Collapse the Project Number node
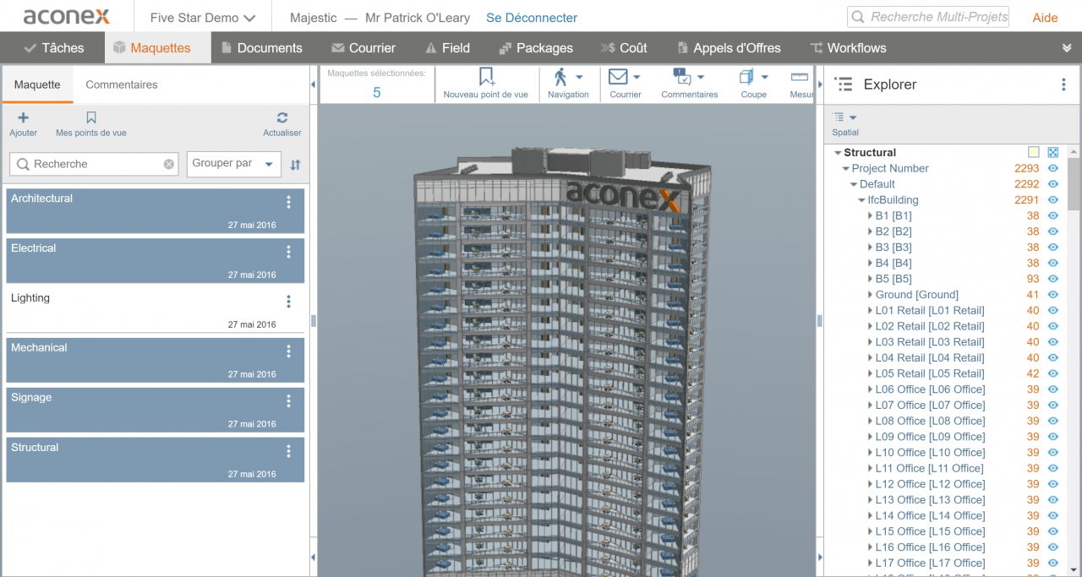The height and width of the screenshot is (577, 1082). [x=845, y=169]
